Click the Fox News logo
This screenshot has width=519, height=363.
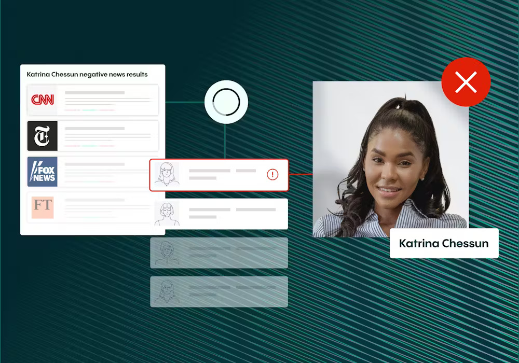coord(43,172)
